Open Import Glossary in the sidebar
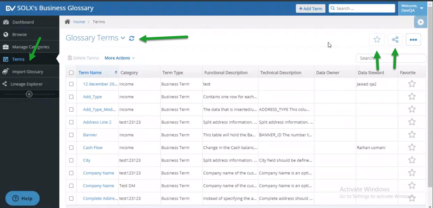 click(29, 71)
